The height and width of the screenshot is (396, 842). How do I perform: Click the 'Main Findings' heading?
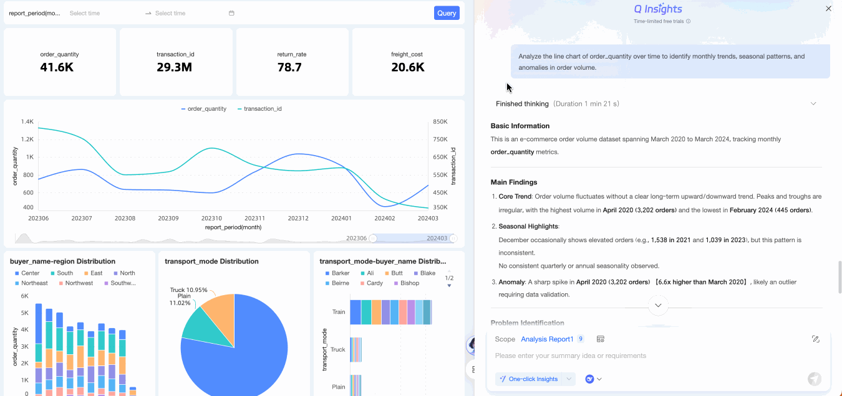(x=514, y=182)
